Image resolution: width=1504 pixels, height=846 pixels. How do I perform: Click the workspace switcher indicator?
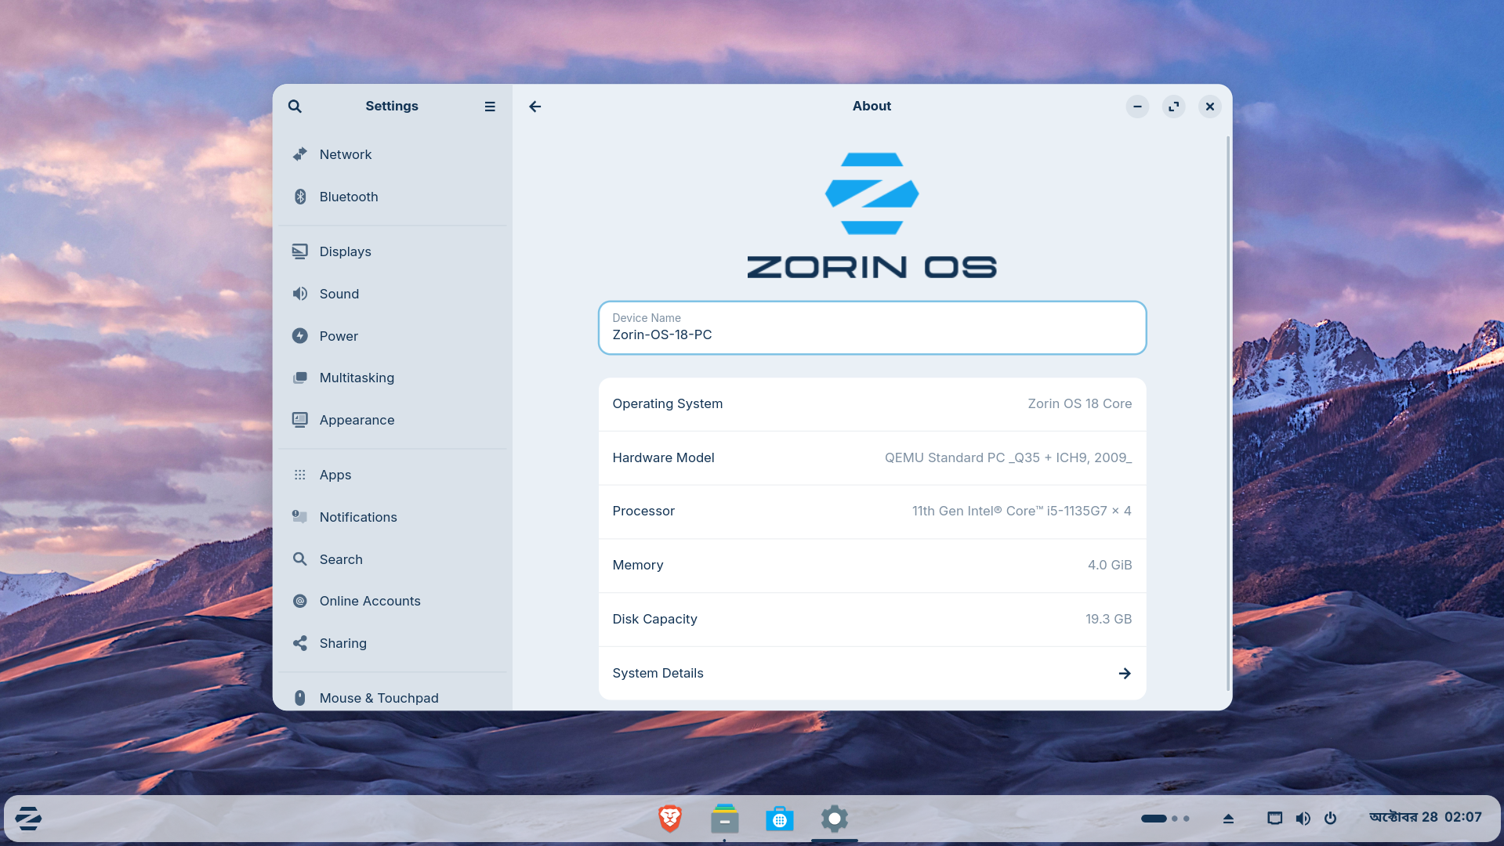(1165, 819)
